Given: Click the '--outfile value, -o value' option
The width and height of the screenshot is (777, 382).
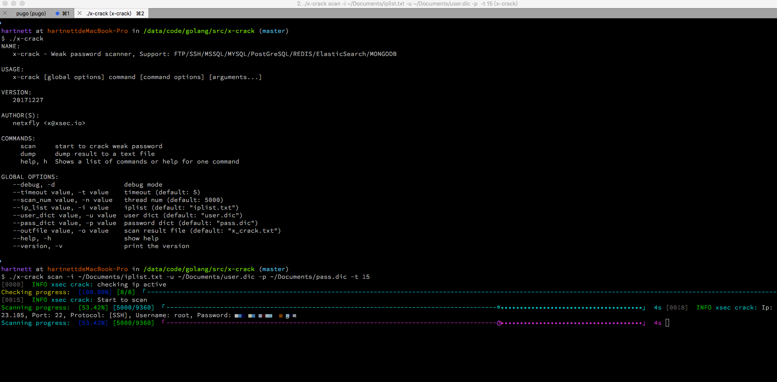Looking at the screenshot, I should pos(61,230).
